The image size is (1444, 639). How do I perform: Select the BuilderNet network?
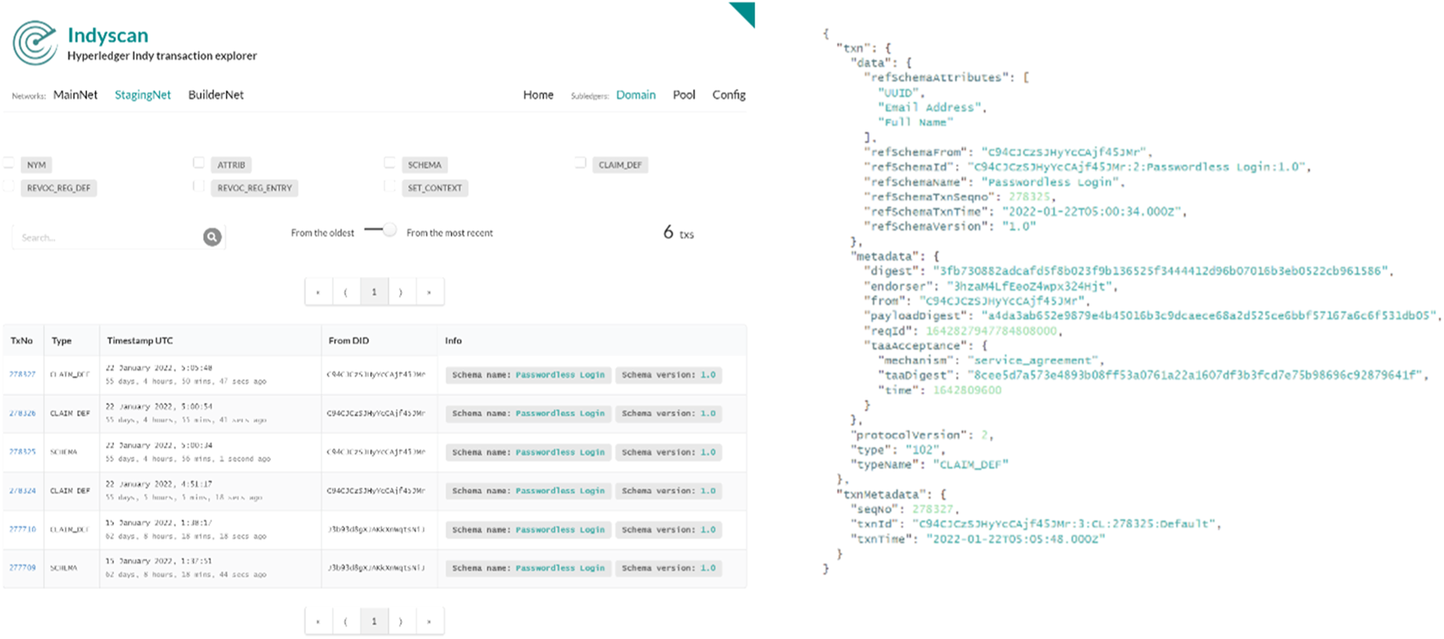216,95
